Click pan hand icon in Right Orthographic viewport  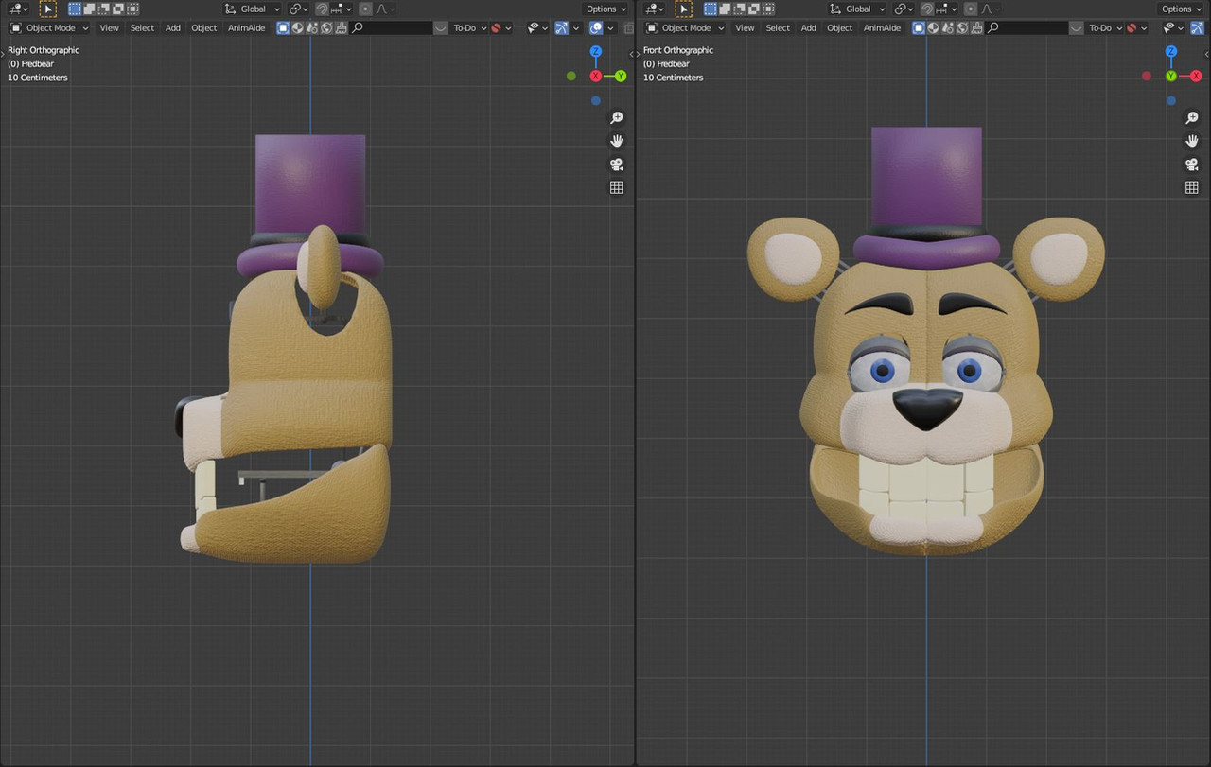coord(617,141)
